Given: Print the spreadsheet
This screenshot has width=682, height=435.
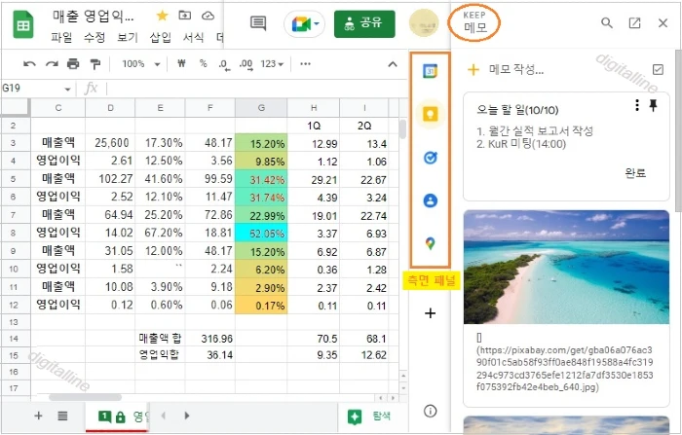Looking at the screenshot, I should 73,64.
